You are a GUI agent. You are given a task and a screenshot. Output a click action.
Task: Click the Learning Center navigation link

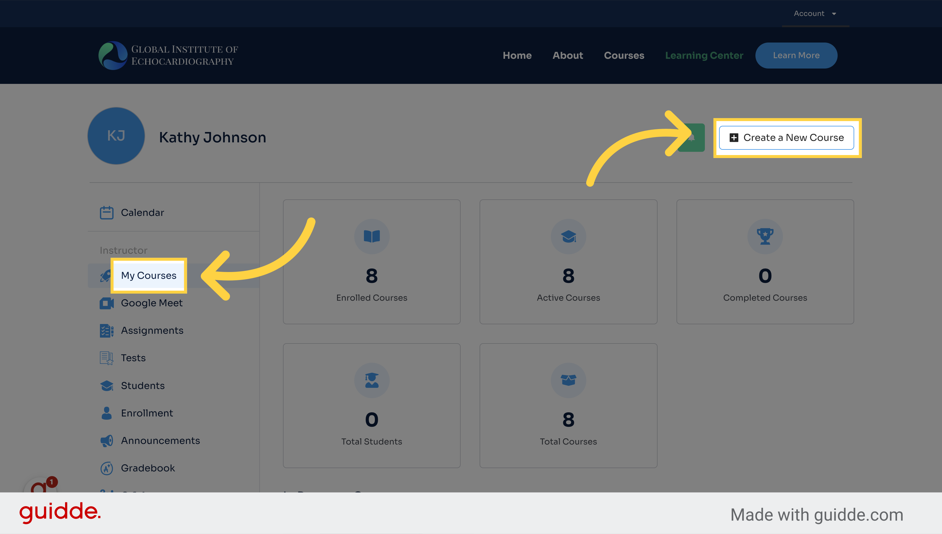coord(704,55)
